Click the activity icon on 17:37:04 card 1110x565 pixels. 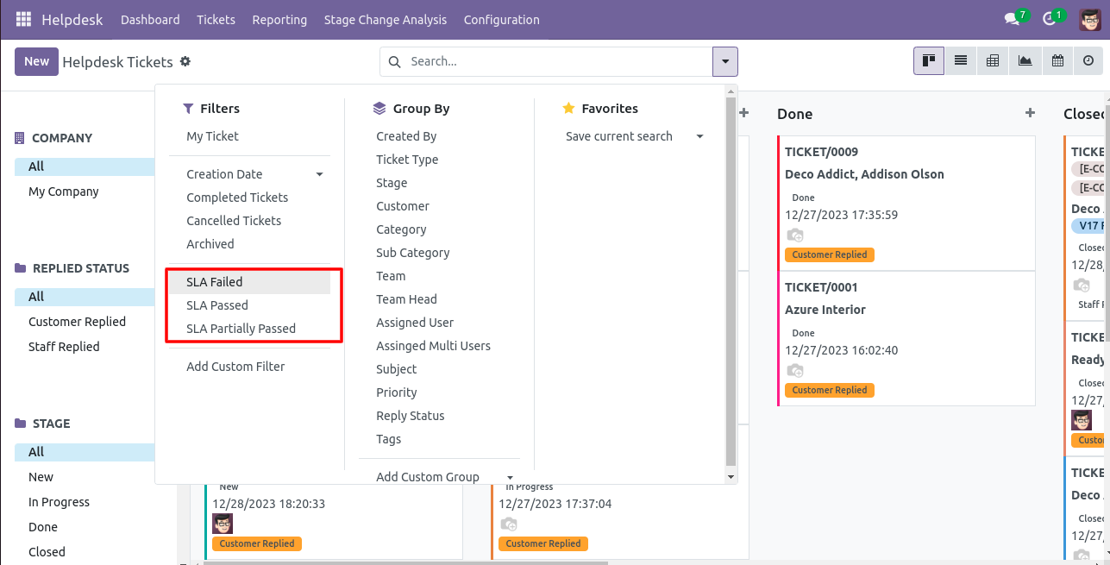[x=508, y=524]
